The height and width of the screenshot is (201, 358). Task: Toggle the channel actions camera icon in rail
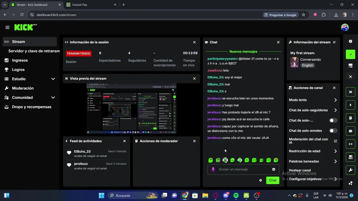350,157
